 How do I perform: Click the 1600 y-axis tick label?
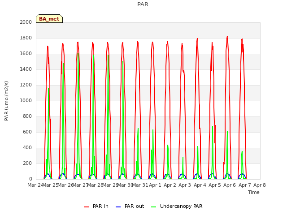26,54
